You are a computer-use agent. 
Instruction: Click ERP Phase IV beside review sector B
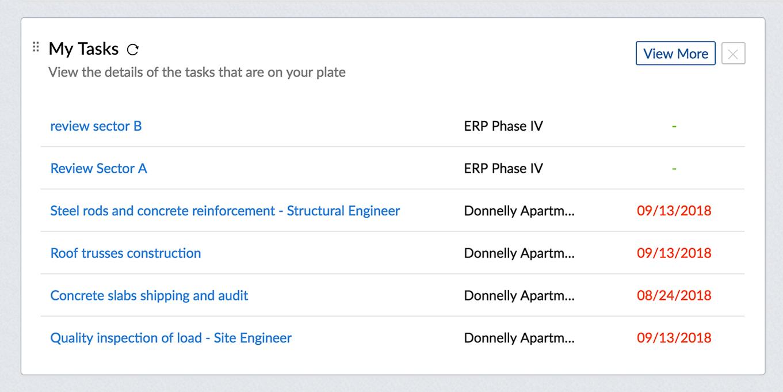(503, 126)
